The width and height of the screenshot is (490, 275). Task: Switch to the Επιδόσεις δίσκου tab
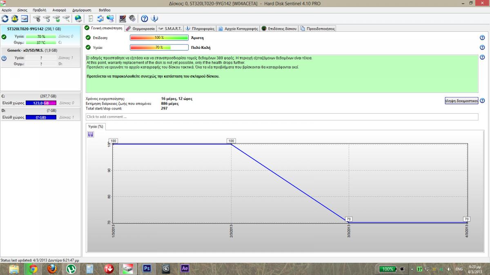coord(279,29)
